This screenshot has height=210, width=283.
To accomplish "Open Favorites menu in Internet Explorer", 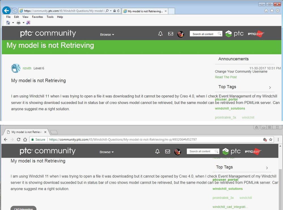I will pos(38,17).
